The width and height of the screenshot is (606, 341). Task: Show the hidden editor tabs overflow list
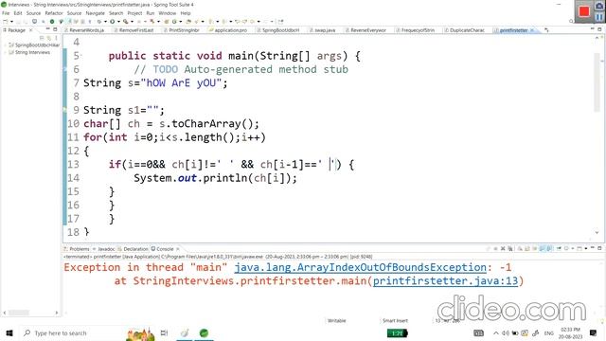pos(546,30)
